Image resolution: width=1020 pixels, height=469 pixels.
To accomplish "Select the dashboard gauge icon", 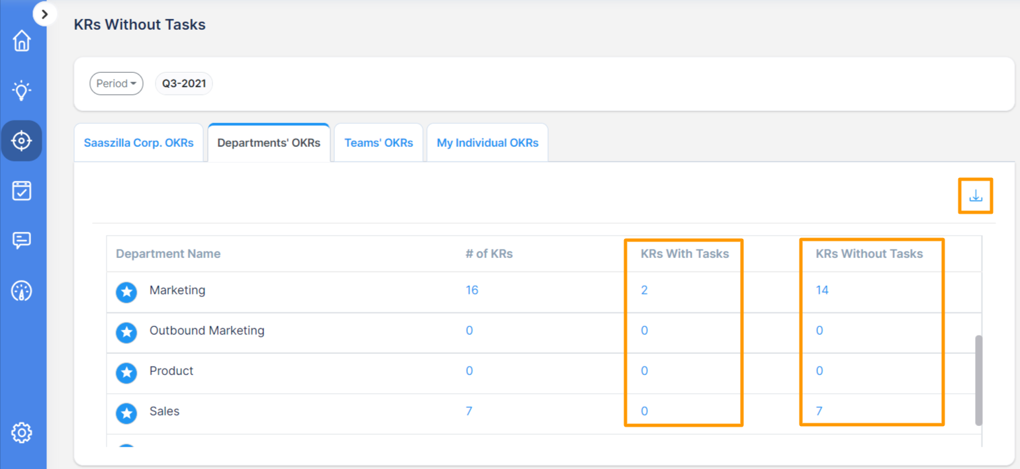I will coord(22,290).
